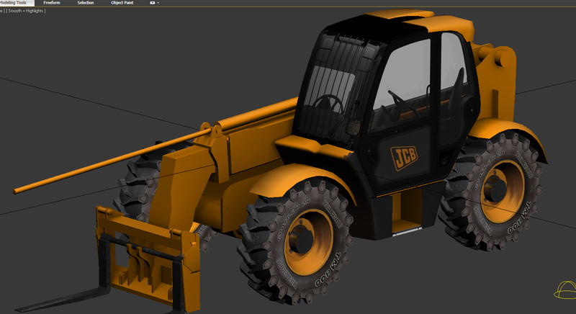Click the JCB logo on the cab door
Image resolution: width=576 pixels, height=314 pixels.
point(405,158)
